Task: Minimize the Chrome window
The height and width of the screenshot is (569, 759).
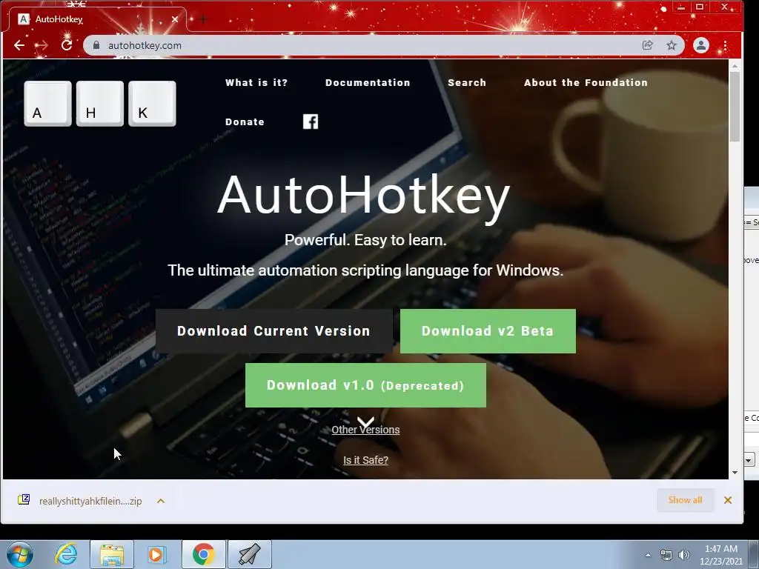Action: 681,7
